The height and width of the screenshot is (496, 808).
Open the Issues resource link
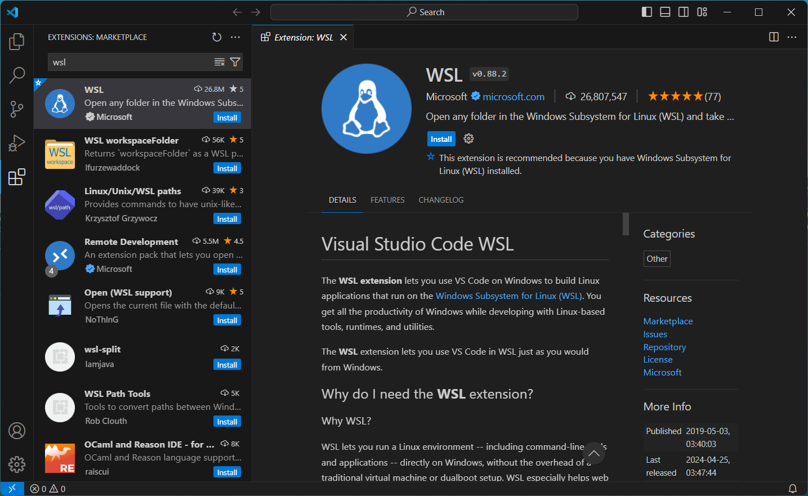point(655,334)
